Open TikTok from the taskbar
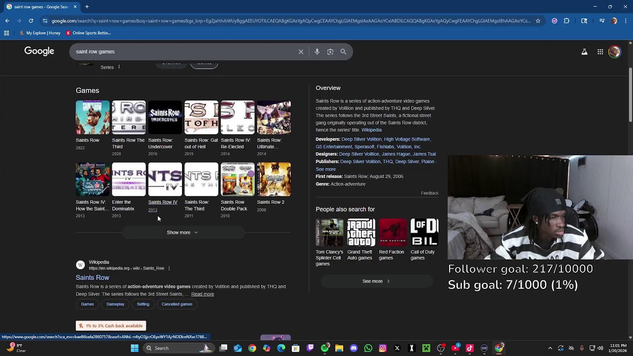The height and width of the screenshot is (356, 633). click(x=470, y=348)
